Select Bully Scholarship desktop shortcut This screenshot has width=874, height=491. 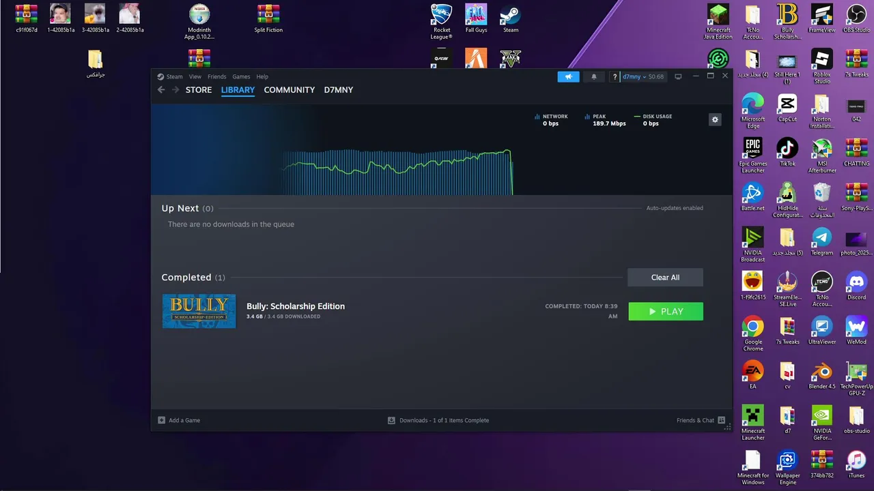(x=787, y=21)
